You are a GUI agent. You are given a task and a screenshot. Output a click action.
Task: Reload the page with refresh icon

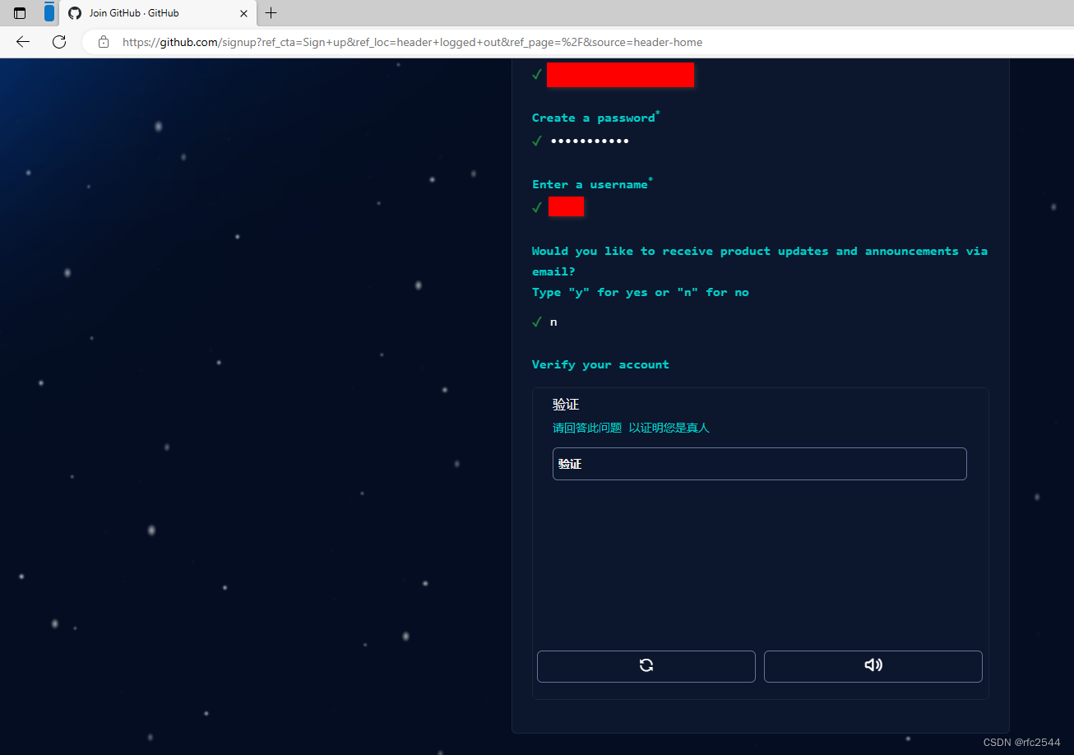pyautogui.click(x=58, y=42)
